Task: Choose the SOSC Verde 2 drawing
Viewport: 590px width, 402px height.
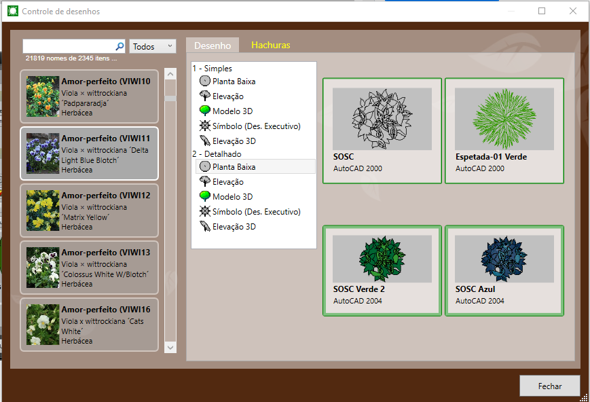Action: click(382, 270)
